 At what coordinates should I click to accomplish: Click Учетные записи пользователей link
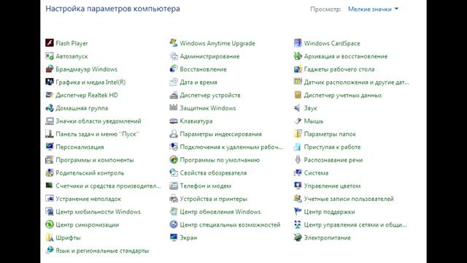click(x=349, y=199)
